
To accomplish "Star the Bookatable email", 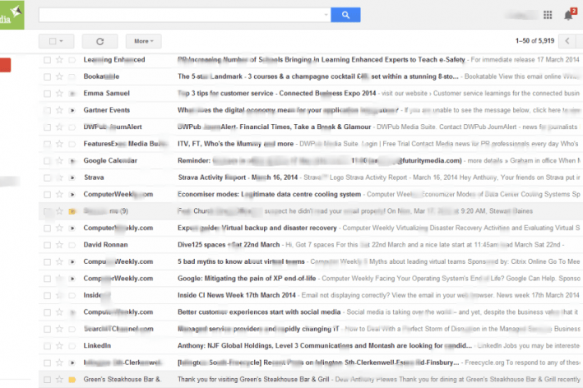I will tap(59, 76).
